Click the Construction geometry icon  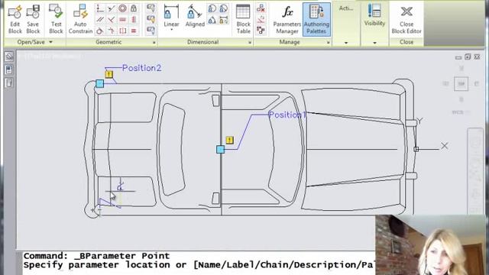point(261,19)
